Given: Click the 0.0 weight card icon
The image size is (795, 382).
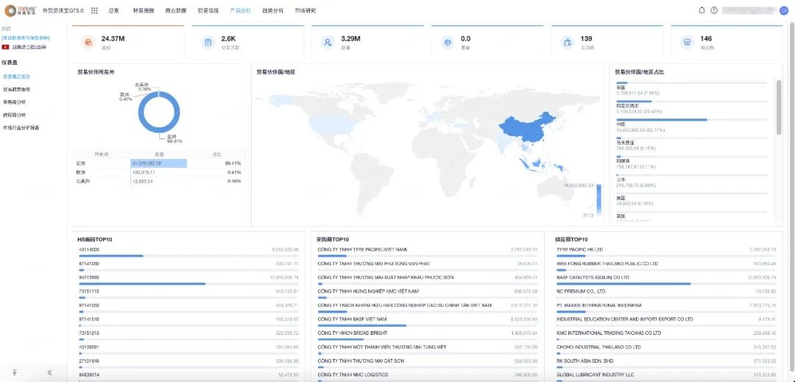Looking at the screenshot, I should [x=448, y=43].
